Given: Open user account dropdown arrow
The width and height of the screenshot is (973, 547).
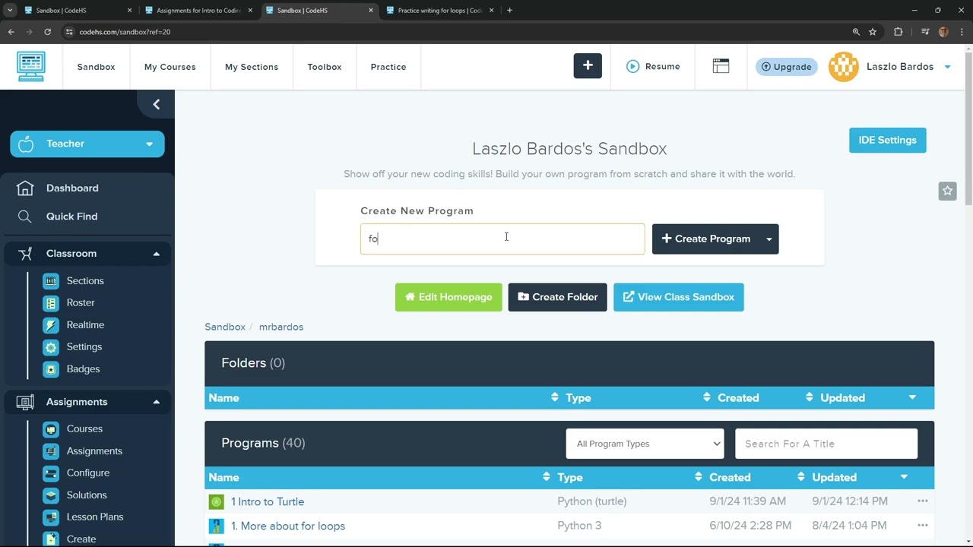Looking at the screenshot, I should tap(947, 67).
